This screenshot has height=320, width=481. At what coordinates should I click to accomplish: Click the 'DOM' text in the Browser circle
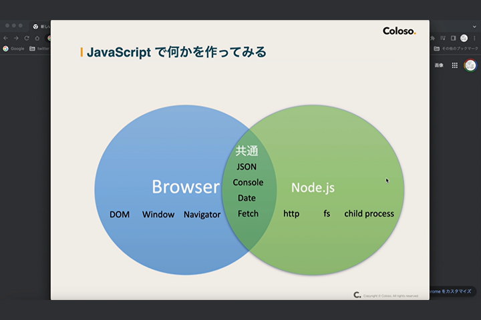[x=120, y=215]
